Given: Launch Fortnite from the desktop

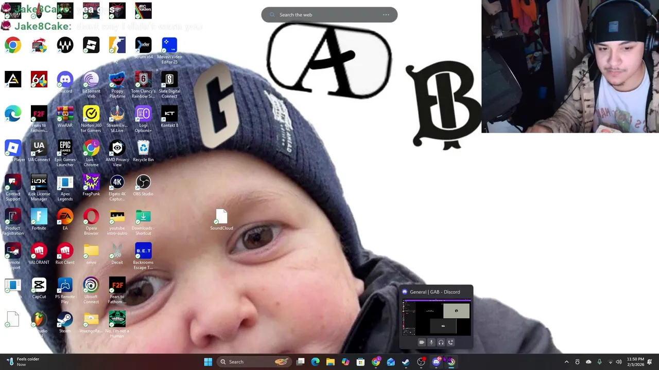Looking at the screenshot, I should click(39, 220).
